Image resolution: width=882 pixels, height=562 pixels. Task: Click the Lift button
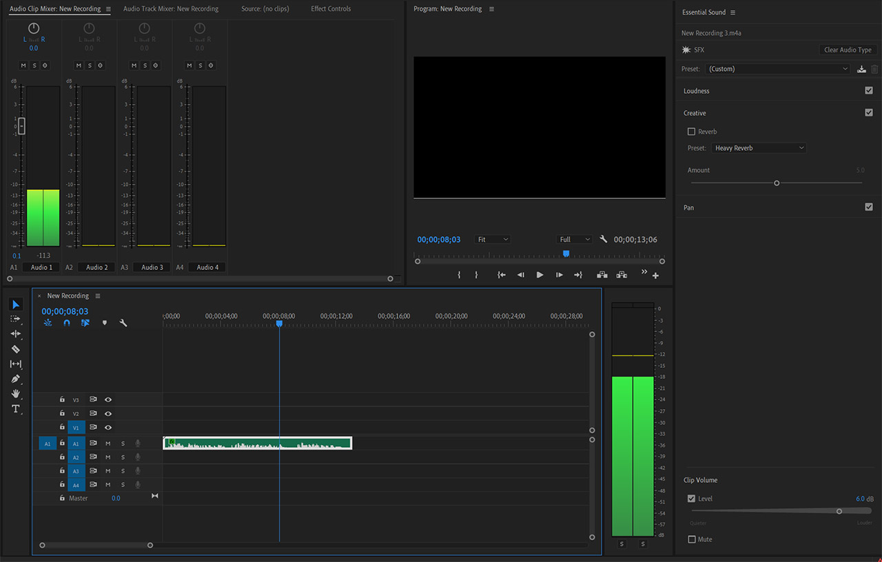coord(602,275)
